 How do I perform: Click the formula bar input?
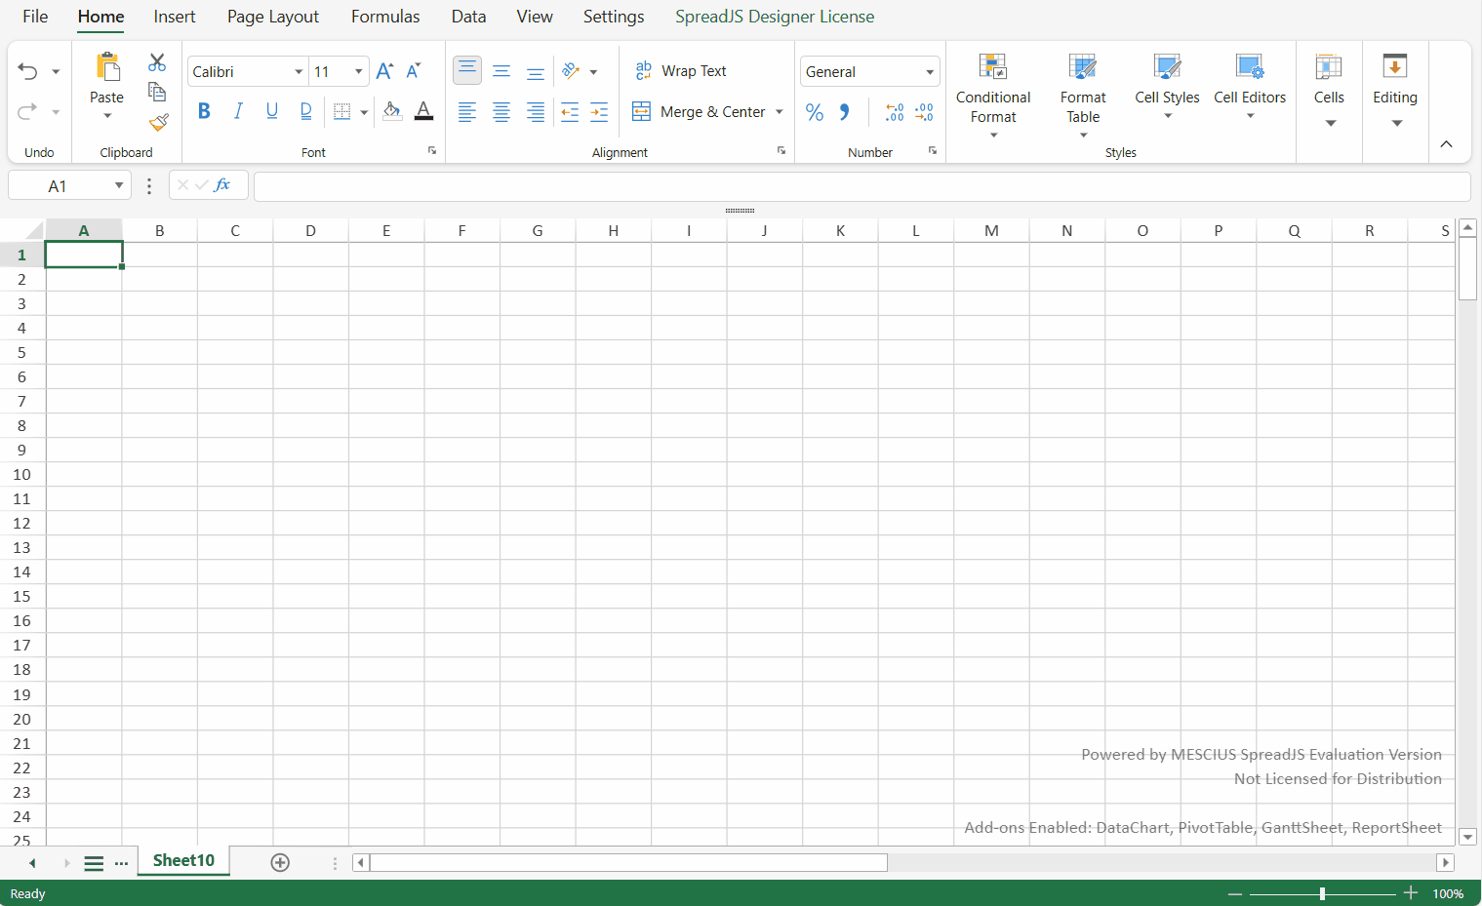[861, 185]
